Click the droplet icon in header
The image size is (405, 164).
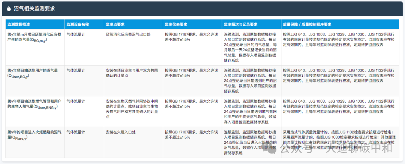(x=9, y=8)
